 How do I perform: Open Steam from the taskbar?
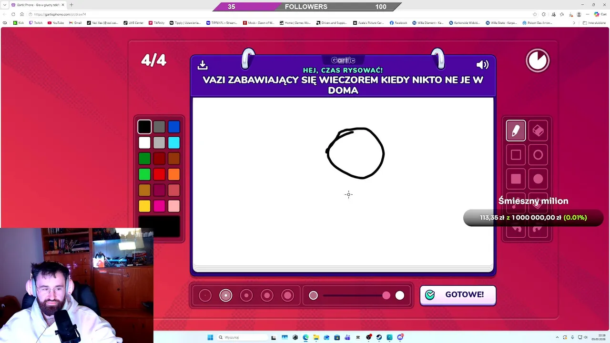point(379,337)
